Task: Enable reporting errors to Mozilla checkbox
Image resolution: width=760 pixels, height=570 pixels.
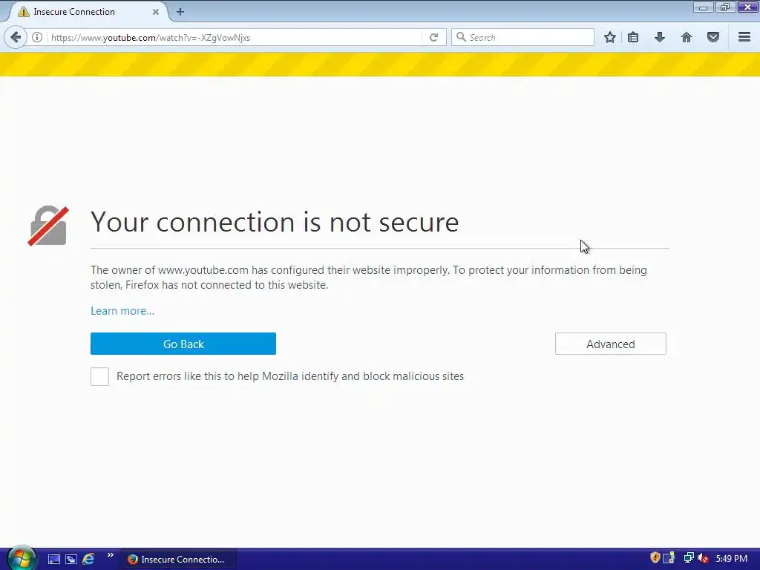Action: click(x=100, y=376)
